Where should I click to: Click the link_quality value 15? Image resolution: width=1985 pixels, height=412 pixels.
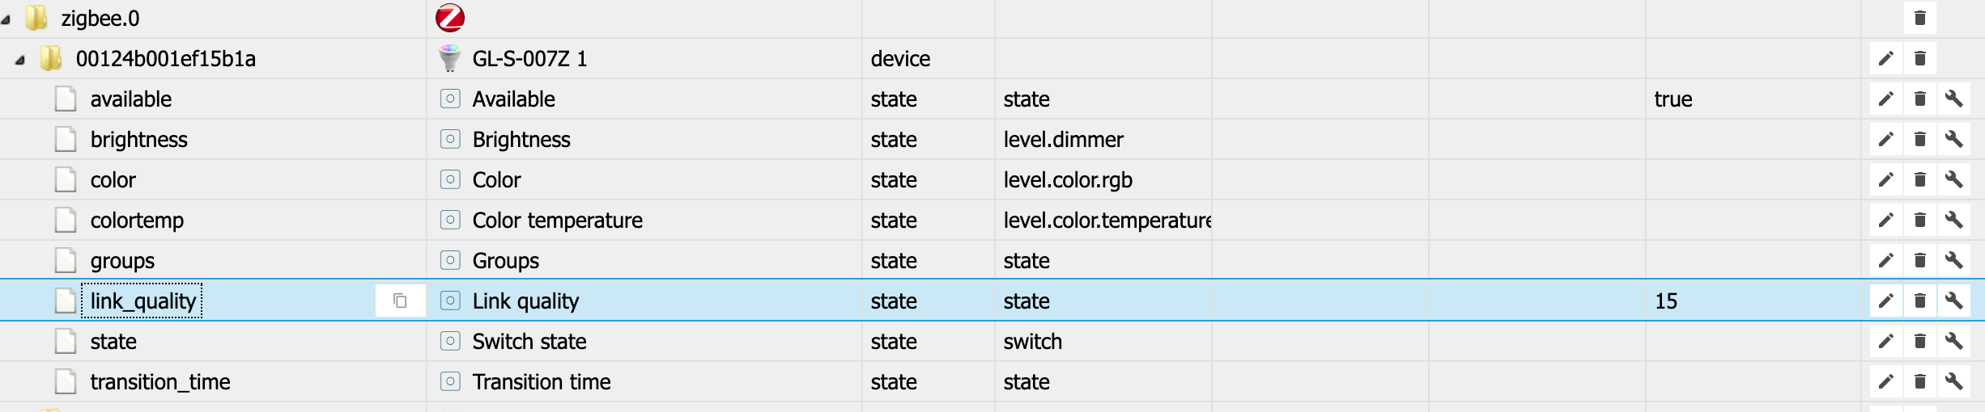pos(1666,301)
